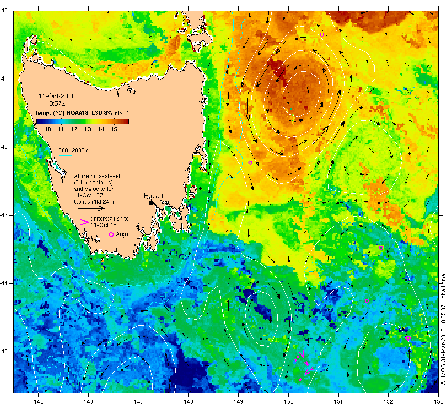448x412 pixels.
Task: Click the 'drifters@12h to' legend text
Action: point(110,219)
